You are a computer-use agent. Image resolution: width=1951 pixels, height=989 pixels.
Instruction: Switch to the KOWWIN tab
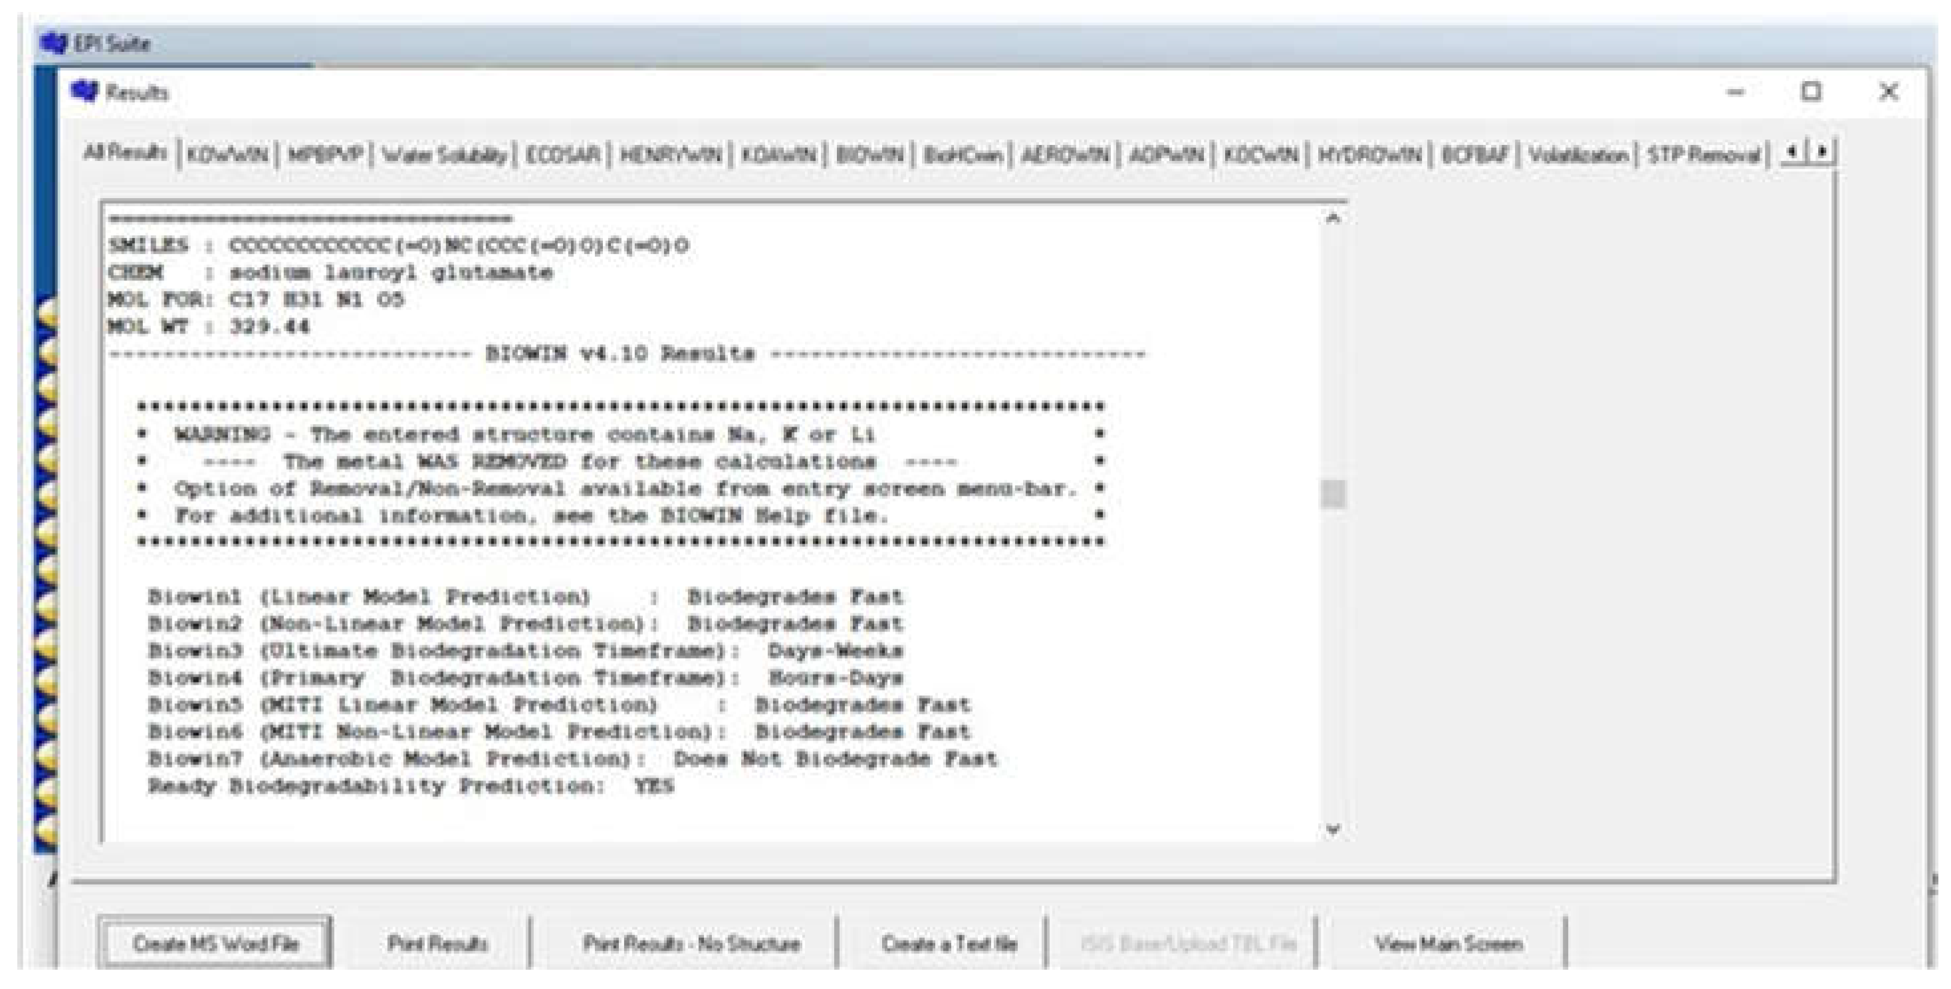227,156
